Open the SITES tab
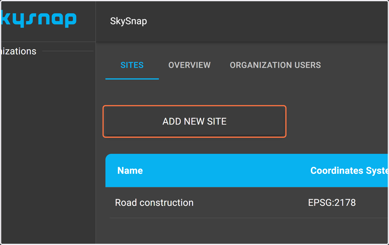The height and width of the screenshot is (245, 389). click(132, 65)
